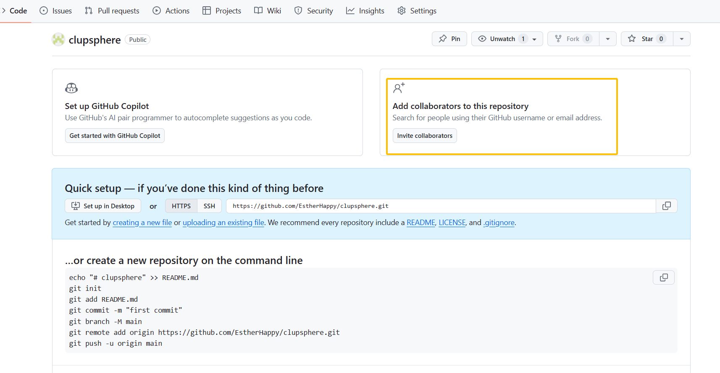
Task: Open the .gitignore link
Action: click(x=499, y=223)
